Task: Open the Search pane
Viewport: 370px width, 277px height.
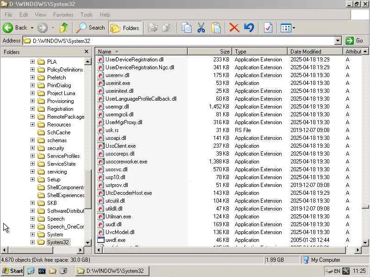Action: point(91,28)
